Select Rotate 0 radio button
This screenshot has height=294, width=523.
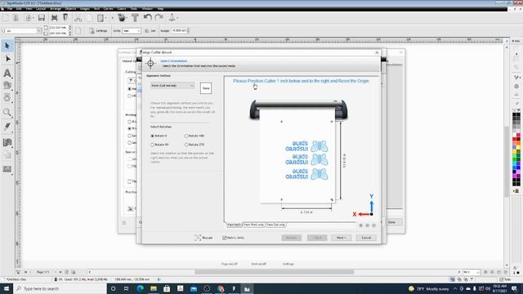153,136
